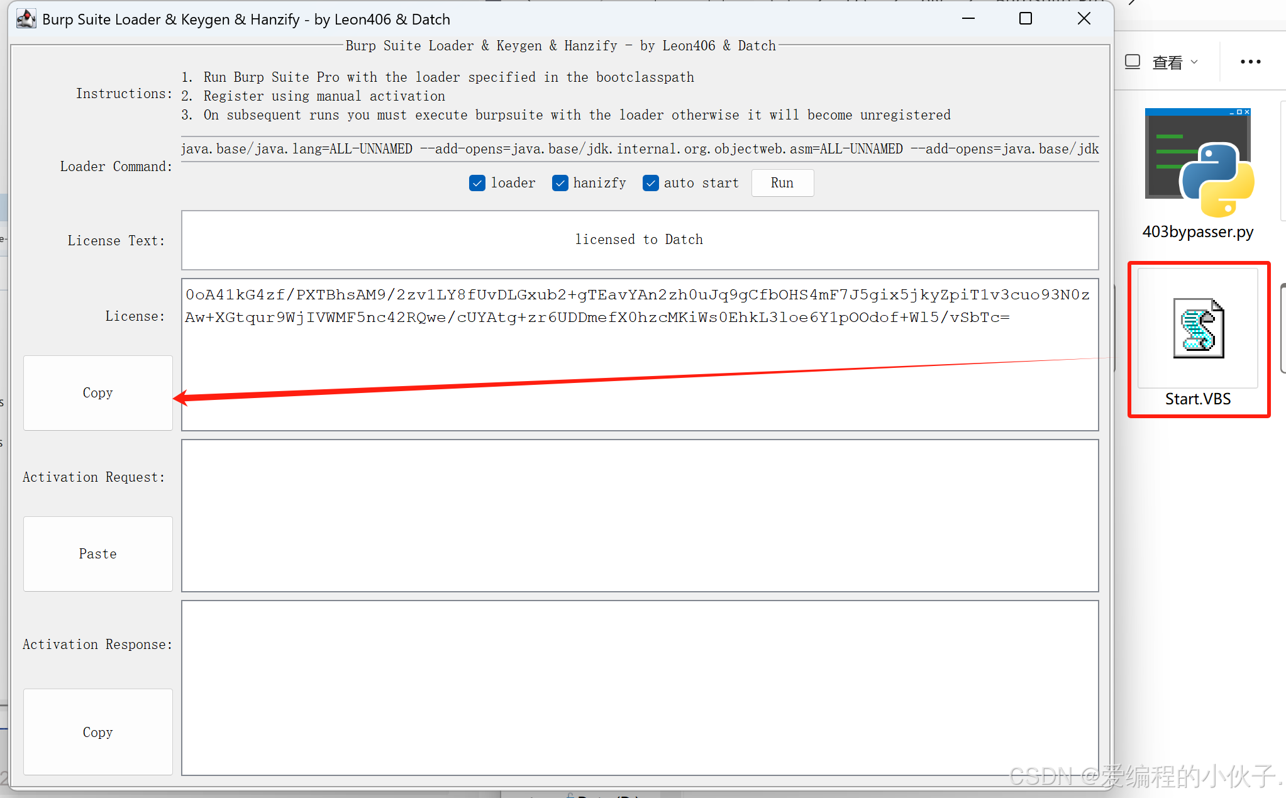Close the Burp Suite keygen window

coord(1084,19)
